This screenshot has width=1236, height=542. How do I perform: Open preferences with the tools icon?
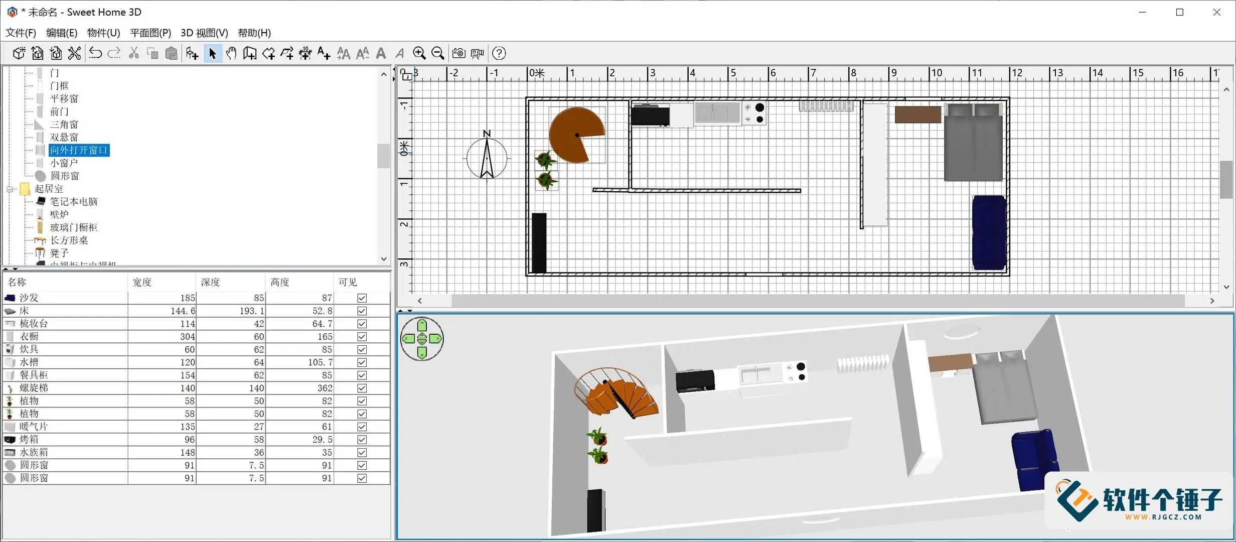74,53
